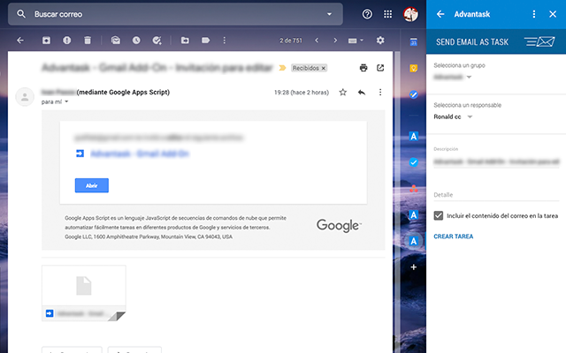Print the email conversation
The width and height of the screenshot is (566, 353).
pos(363,68)
